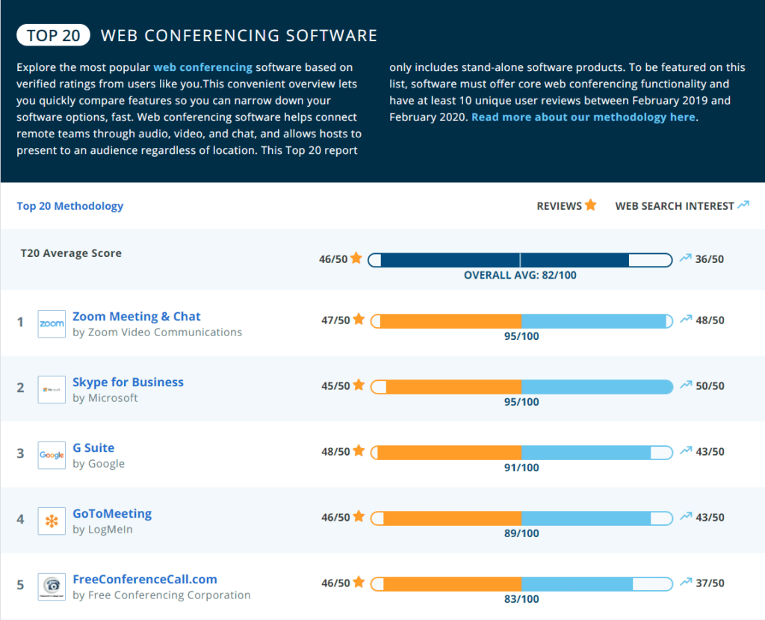Click trend arrow beside 37/50
765x620 pixels.
[x=686, y=582]
